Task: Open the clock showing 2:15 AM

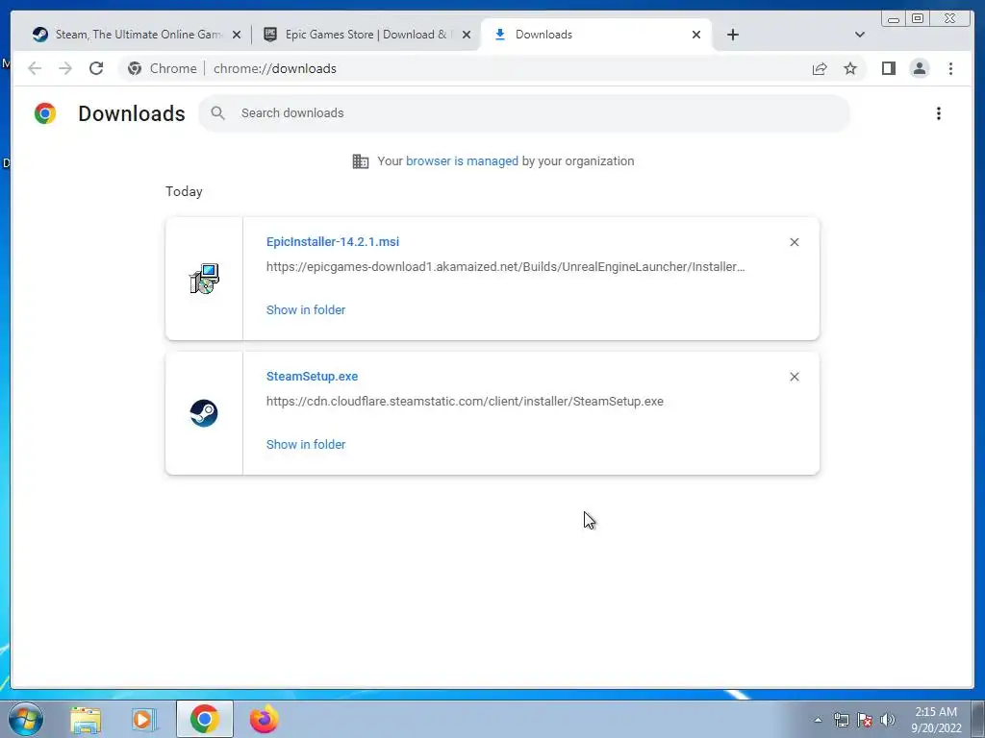Action: (x=936, y=720)
